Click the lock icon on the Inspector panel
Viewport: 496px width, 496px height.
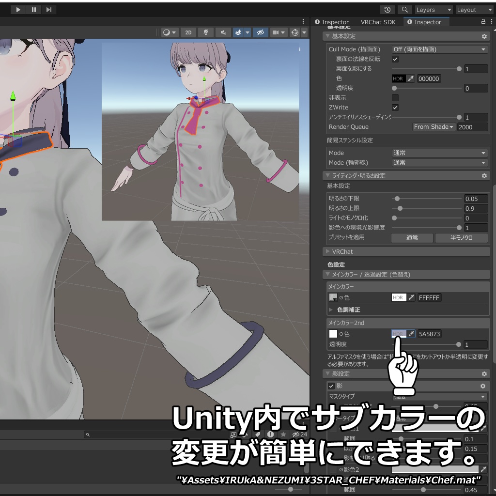click(x=483, y=22)
